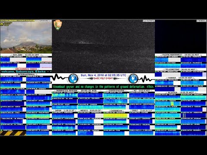Open the KODIAK spectrogram under Alaska
207x155 pixels.
194,109
